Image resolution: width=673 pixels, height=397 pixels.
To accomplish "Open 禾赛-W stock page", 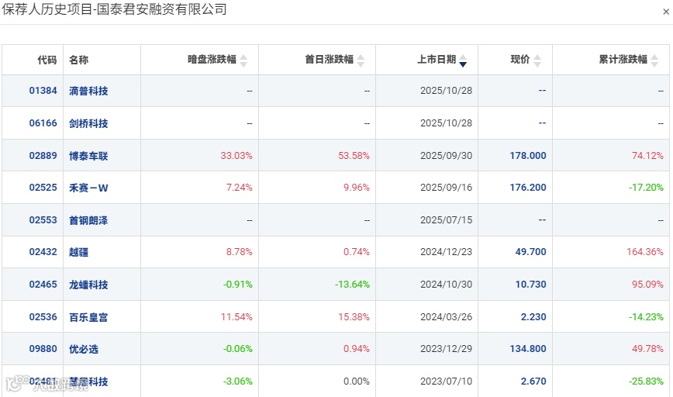I will [x=88, y=188].
